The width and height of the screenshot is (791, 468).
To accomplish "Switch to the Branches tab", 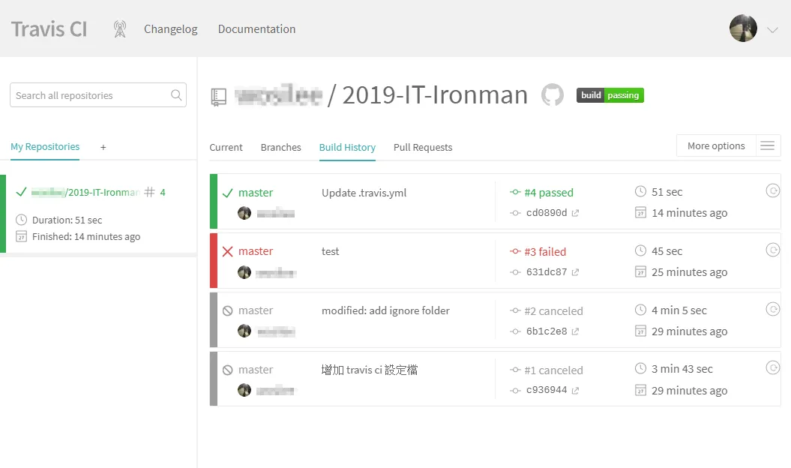I will (x=280, y=148).
